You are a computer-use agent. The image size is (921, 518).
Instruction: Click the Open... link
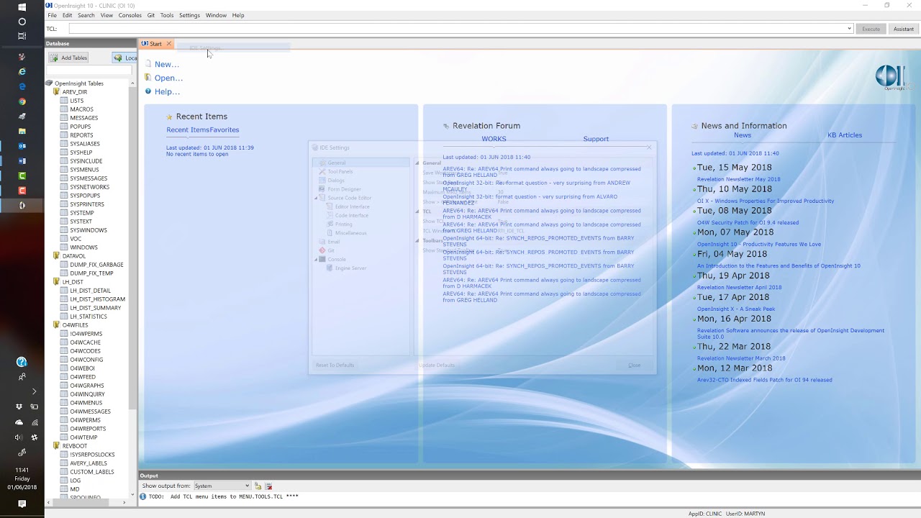pyautogui.click(x=168, y=78)
